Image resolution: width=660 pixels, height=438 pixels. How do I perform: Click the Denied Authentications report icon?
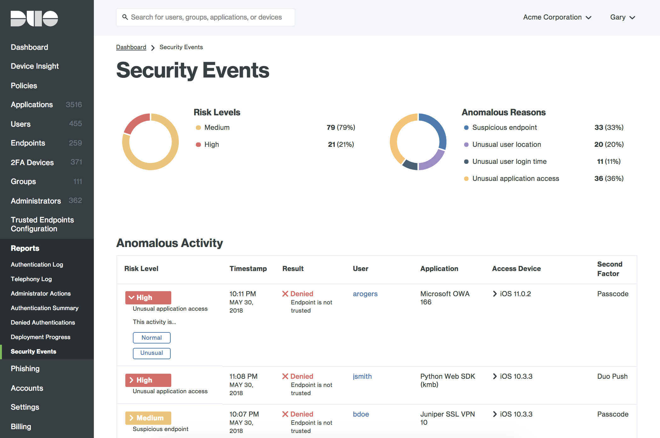coord(43,322)
